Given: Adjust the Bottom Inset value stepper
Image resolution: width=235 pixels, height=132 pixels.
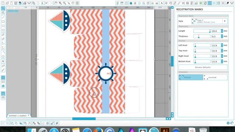Looking at the screenshot, I should (222, 62).
